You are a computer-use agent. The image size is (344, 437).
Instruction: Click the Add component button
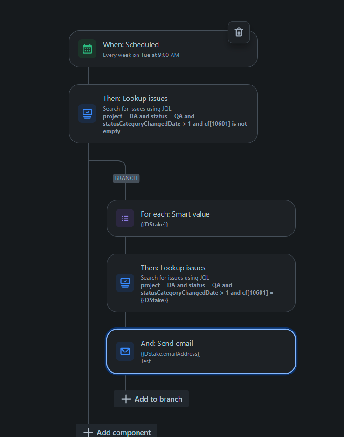coord(117,431)
